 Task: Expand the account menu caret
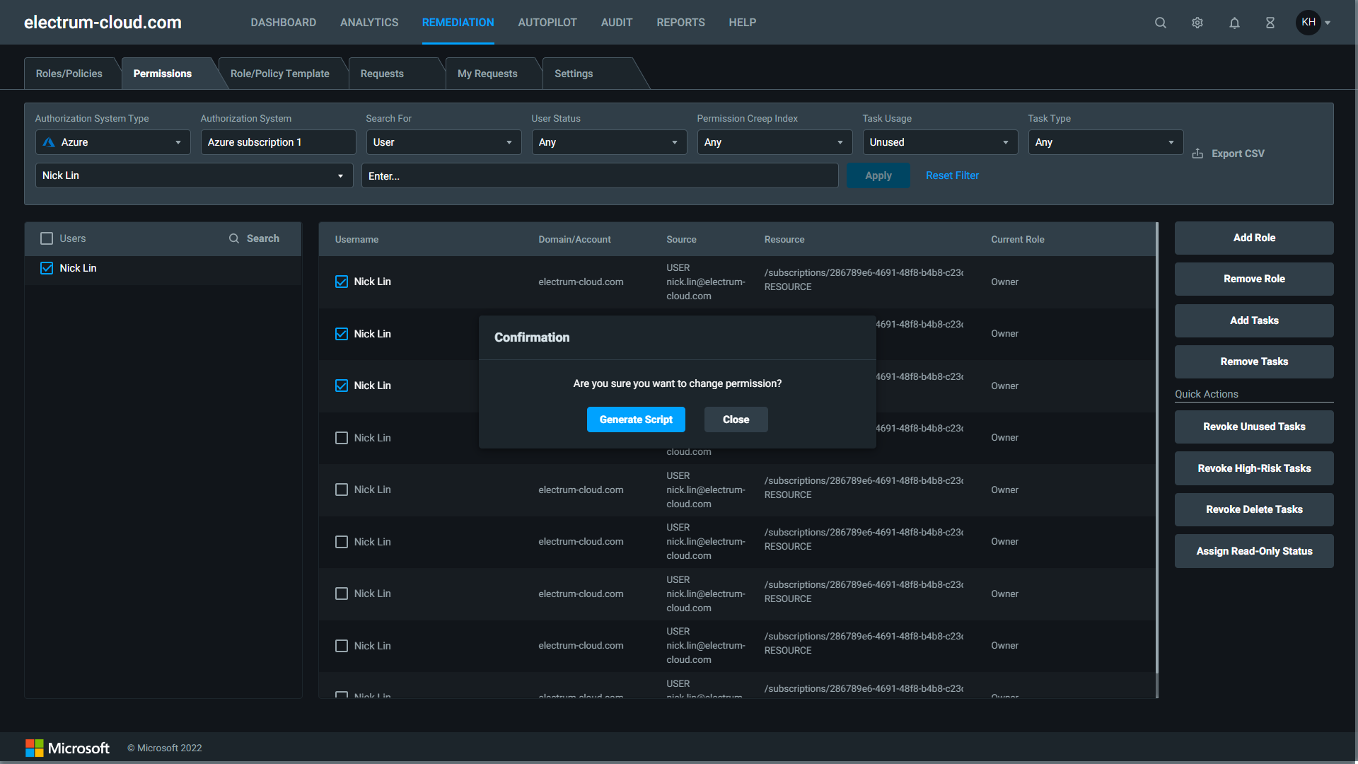click(1328, 23)
